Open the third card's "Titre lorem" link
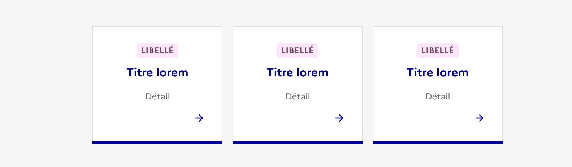The width and height of the screenshot is (572, 167). coord(438,73)
